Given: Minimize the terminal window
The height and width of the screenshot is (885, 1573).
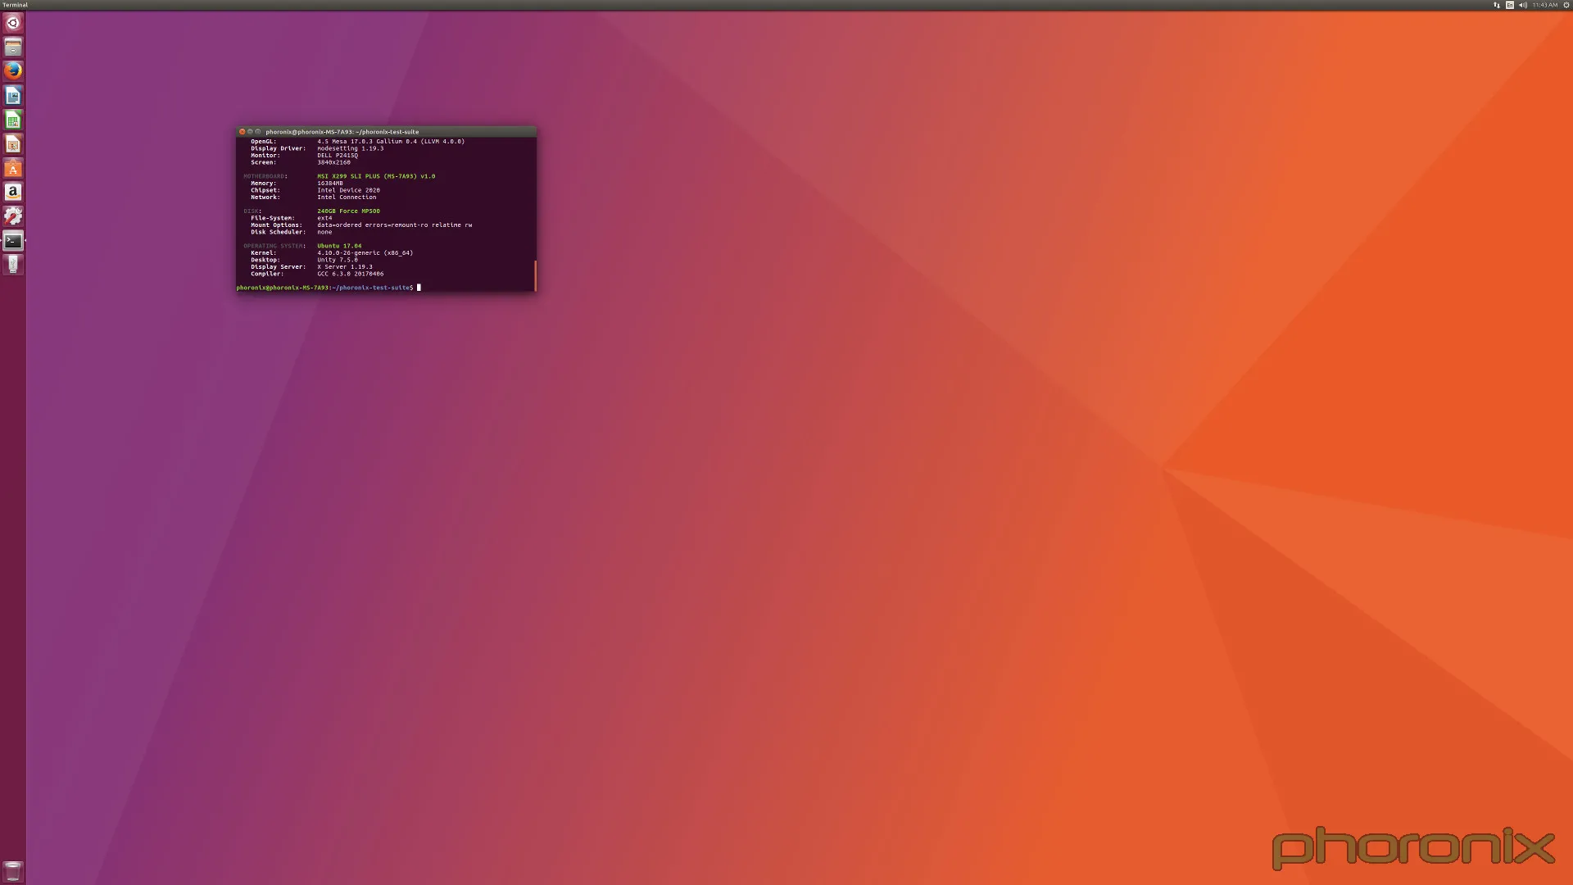Looking at the screenshot, I should pyautogui.click(x=250, y=132).
